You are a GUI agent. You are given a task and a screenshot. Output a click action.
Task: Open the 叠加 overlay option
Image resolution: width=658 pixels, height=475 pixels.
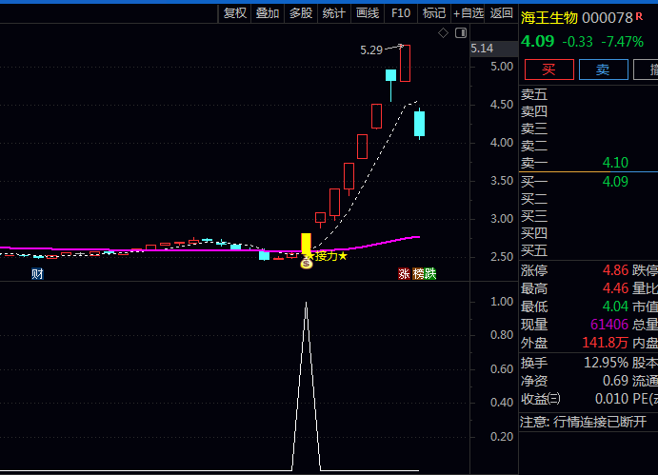click(x=268, y=12)
